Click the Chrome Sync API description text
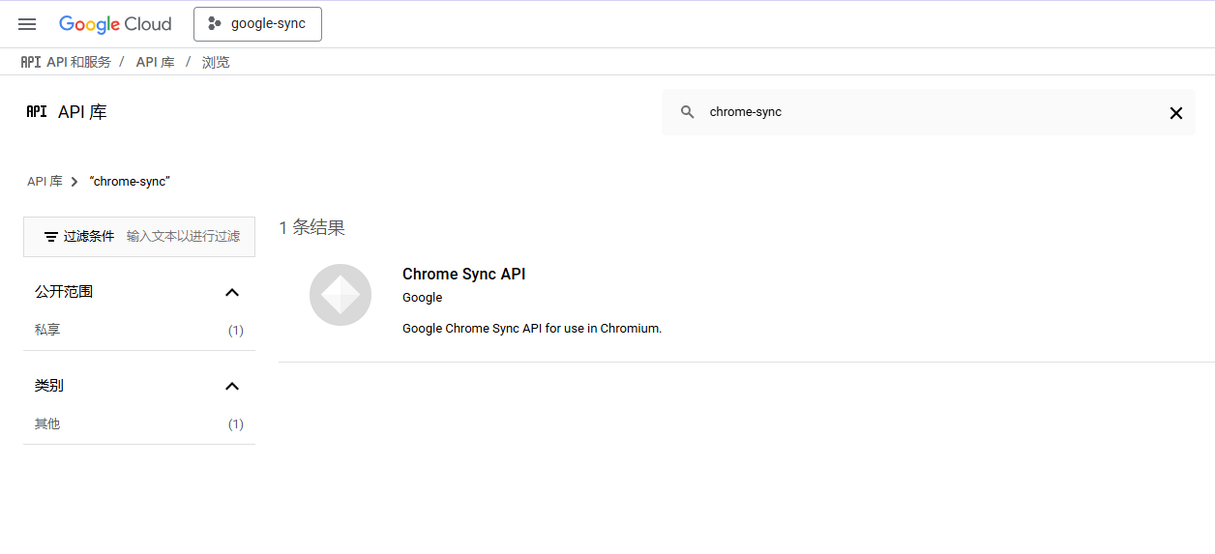Screen dimensions: 1215x554 point(532,329)
